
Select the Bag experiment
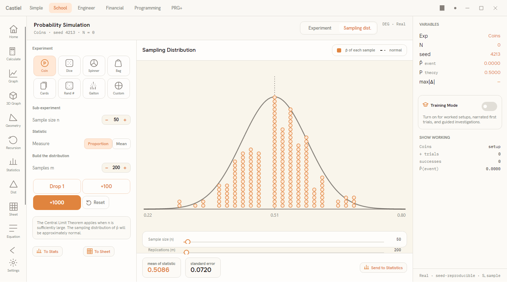[119, 66]
